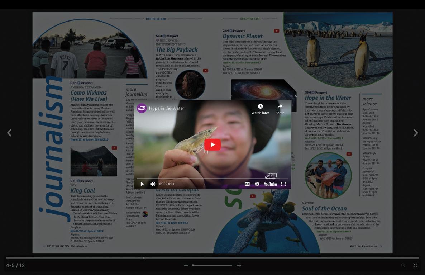Click the more science sidebar heading
The height and width of the screenshot is (275, 425).
369,101
